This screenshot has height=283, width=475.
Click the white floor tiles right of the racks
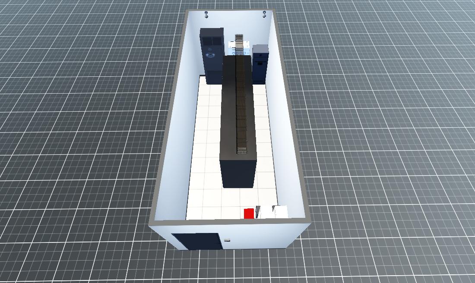point(266,142)
